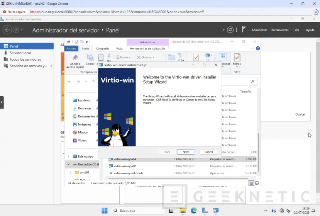Open the Administrar menu in Server Manager
This screenshot has height=216, width=320.
(x=259, y=30)
